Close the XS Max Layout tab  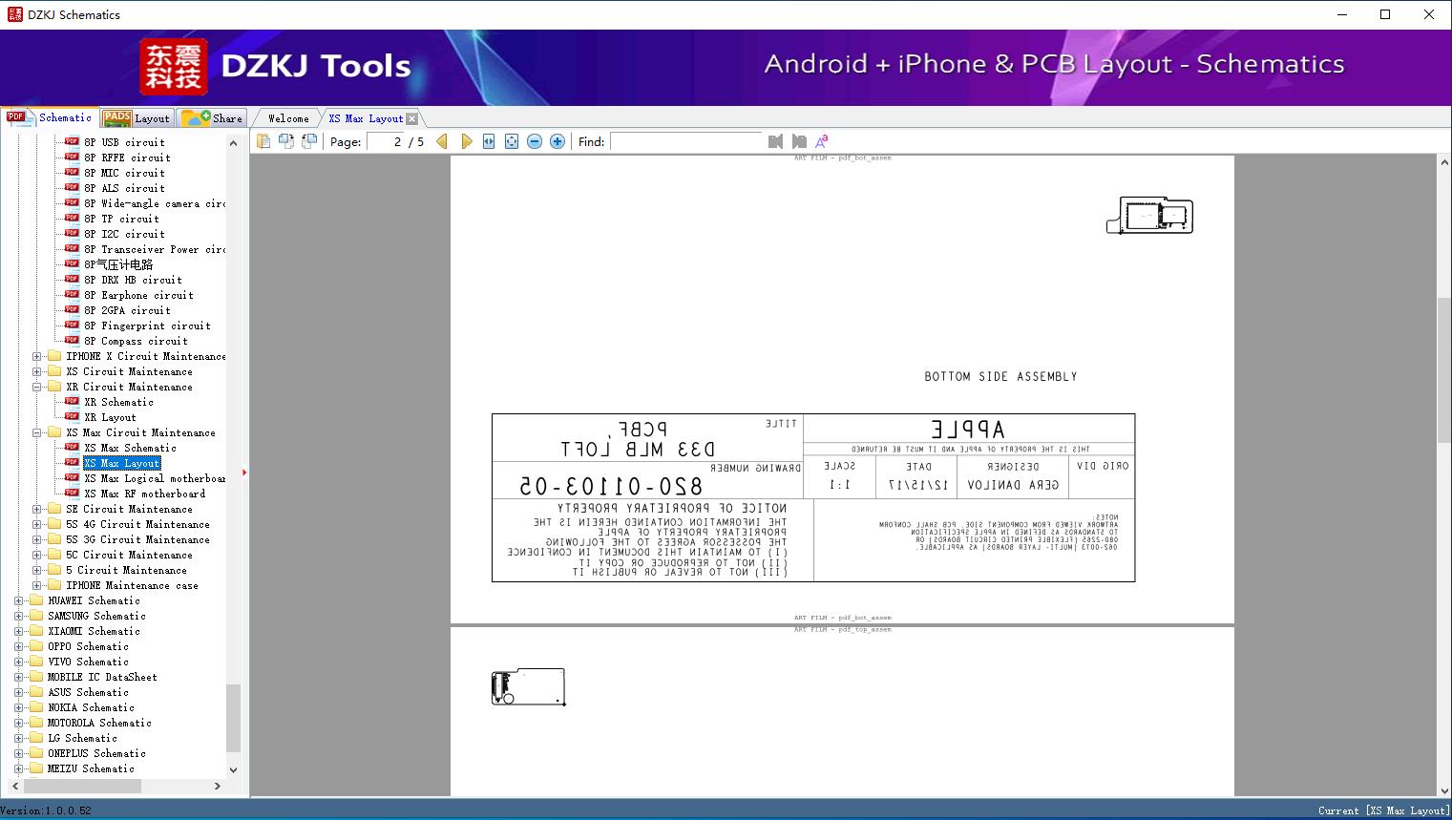point(411,118)
